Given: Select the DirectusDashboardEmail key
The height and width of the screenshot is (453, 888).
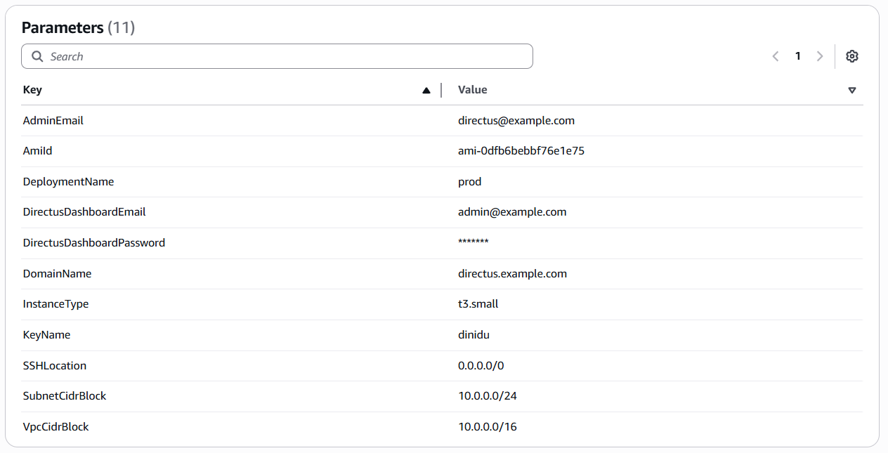Looking at the screenshot, I should click(x=84, y=212).
